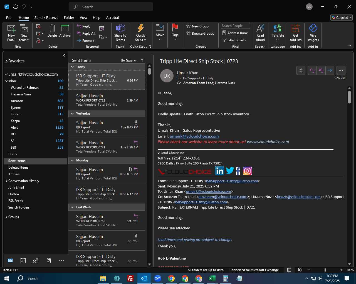Click the Address Book icon
Viewport: 356px width, 284px height.
[x=224, y=33]
